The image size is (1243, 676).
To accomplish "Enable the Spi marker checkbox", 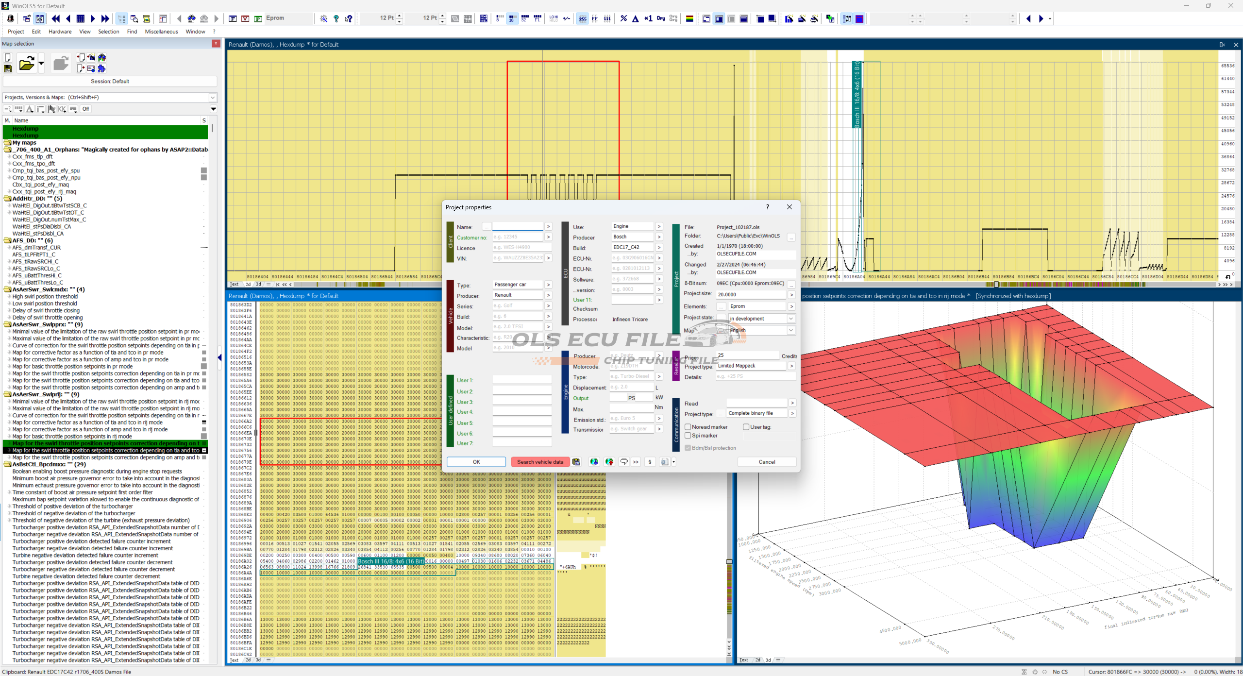I will 688,436.
